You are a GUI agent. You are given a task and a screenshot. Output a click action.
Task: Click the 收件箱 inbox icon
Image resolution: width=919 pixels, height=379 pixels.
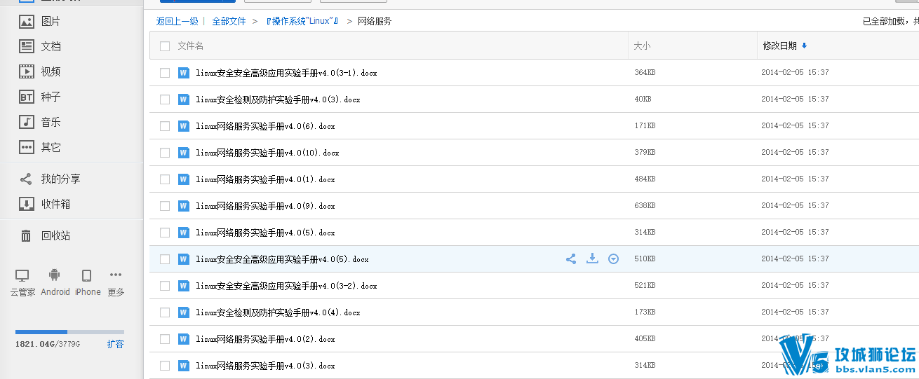[26, 204]
